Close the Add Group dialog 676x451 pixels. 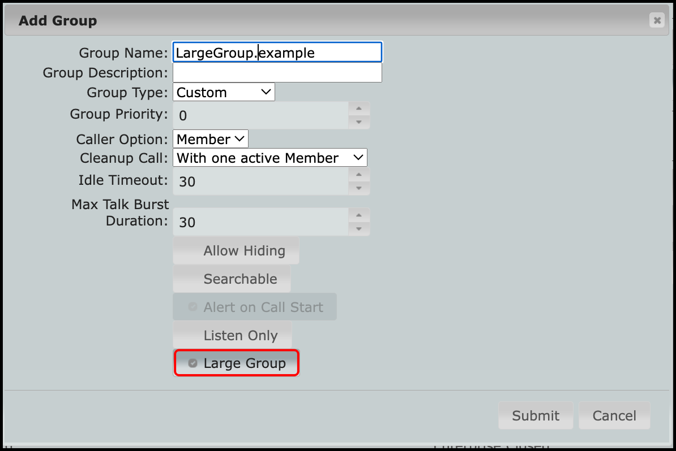click(x=657, y=21)
